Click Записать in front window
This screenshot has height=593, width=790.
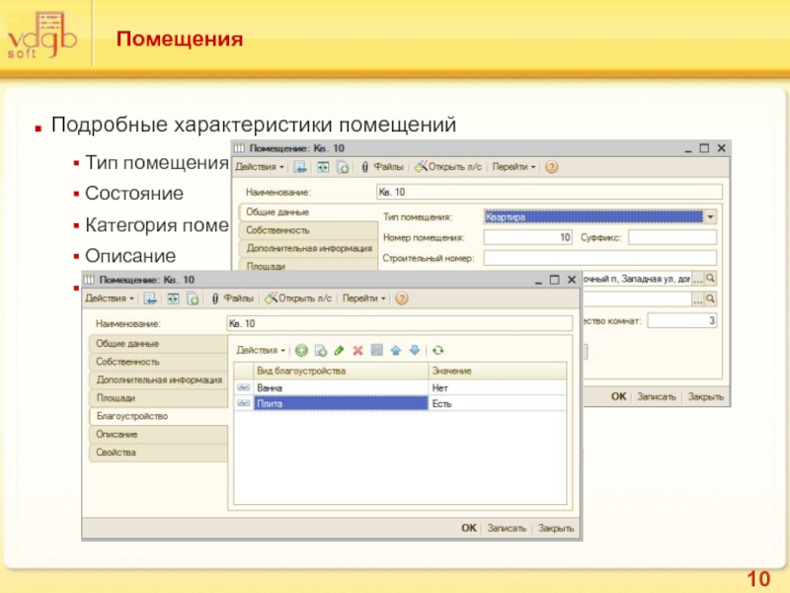tap(507, 528)
